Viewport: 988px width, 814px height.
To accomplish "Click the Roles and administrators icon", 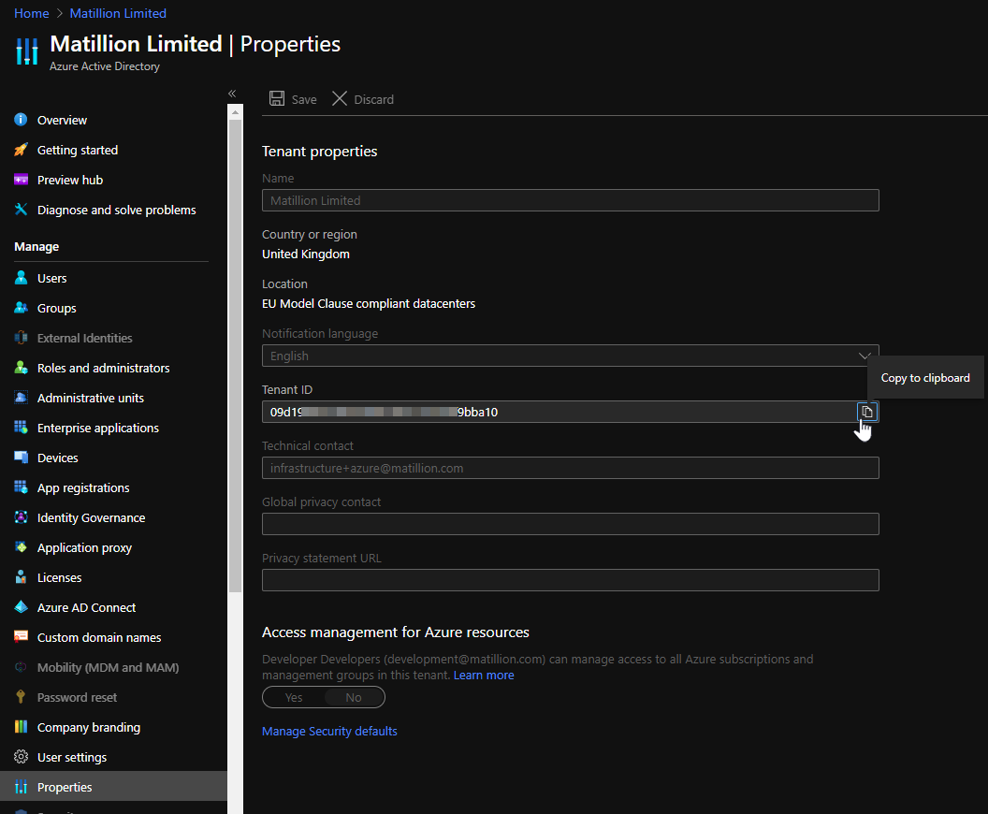I will 21,368.
